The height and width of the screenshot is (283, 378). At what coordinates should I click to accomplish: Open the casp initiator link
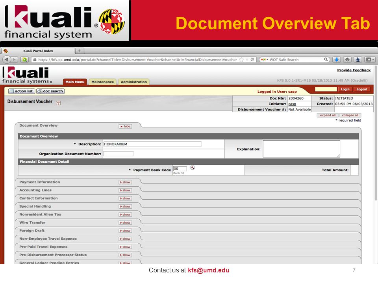tap(292, 104)
